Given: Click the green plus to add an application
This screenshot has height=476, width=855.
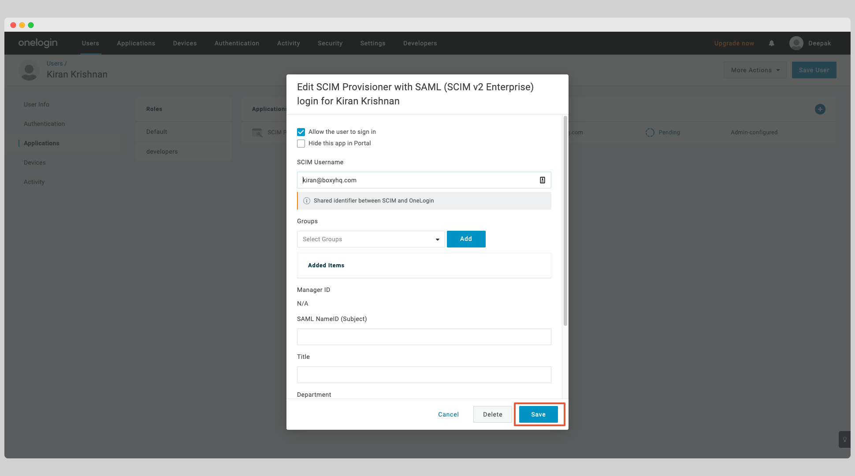Looking at the screenshot, I should (x=820, y=109).
